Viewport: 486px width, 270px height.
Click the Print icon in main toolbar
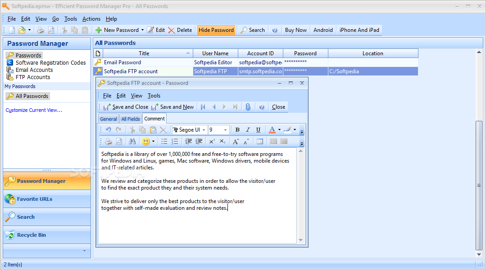point(41,30)
